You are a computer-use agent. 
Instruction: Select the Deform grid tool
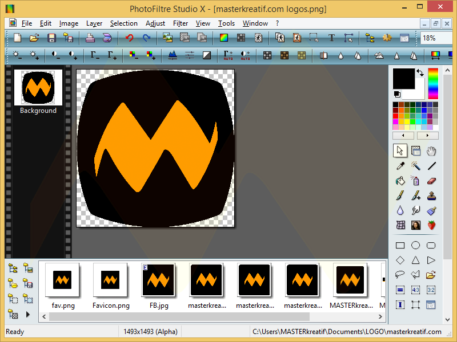(x=400, y=225)
